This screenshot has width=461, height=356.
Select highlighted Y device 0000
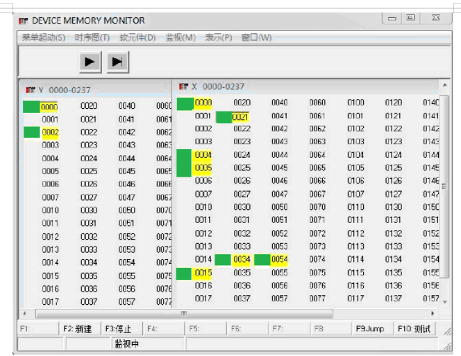coord(49,107)
